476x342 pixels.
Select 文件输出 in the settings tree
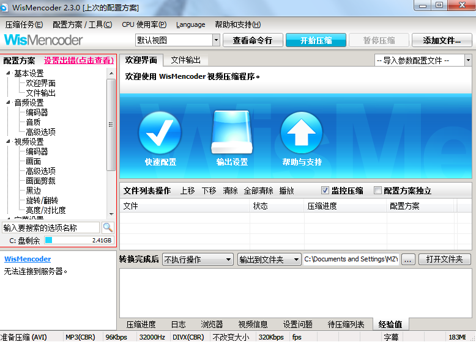coord(40,93)
